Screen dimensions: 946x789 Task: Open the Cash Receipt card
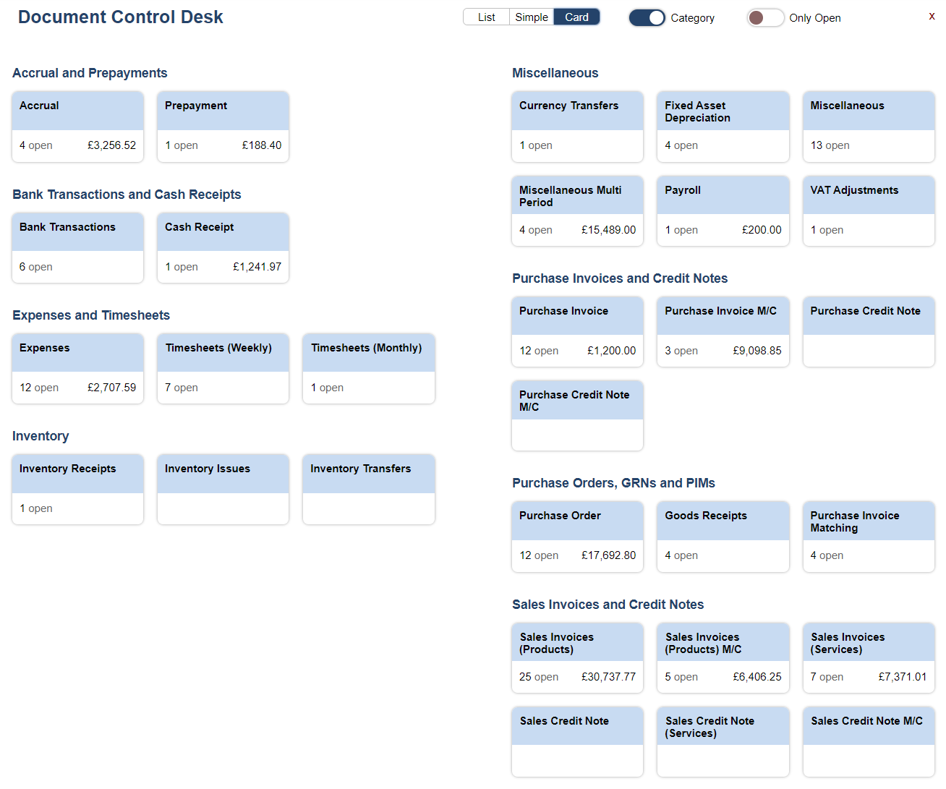pyautogui.click(x=223, y=247)
